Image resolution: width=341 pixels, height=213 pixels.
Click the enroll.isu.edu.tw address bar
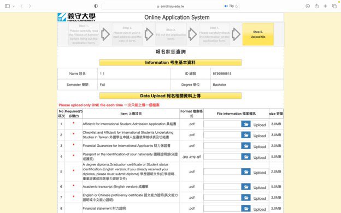point(170,7)
